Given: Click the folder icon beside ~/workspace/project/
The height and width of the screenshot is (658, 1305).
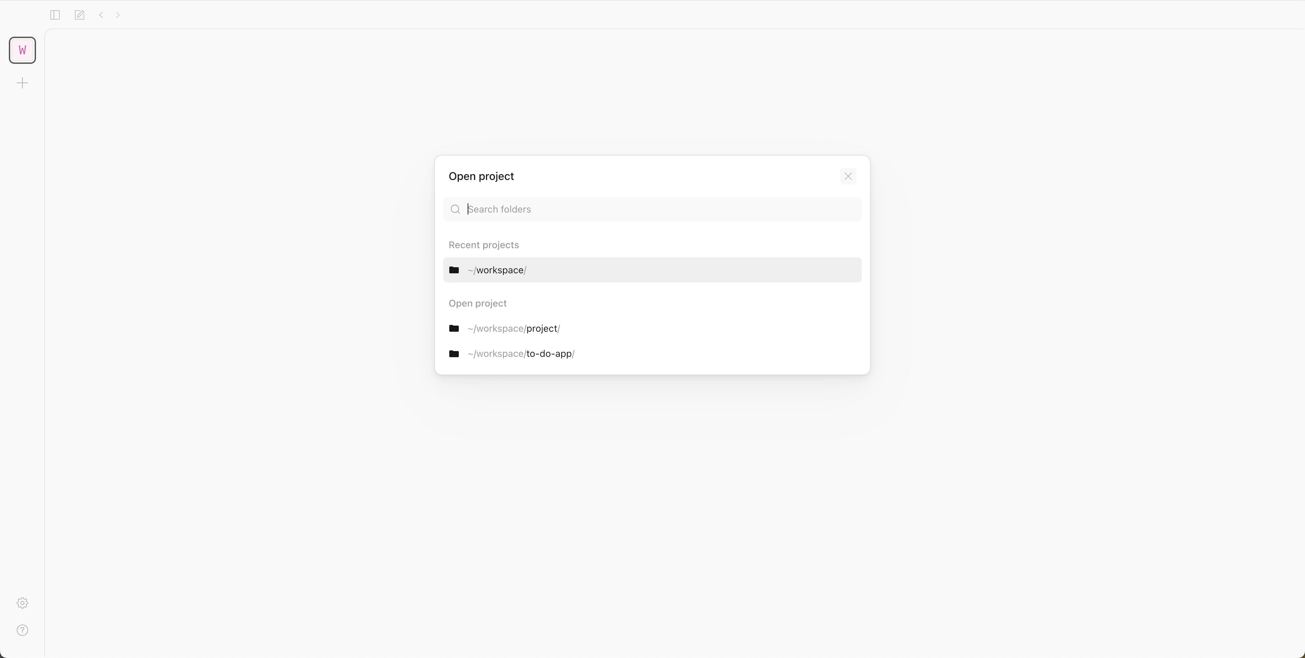Looking at the screenshot, I should click(x=454, y=328).
